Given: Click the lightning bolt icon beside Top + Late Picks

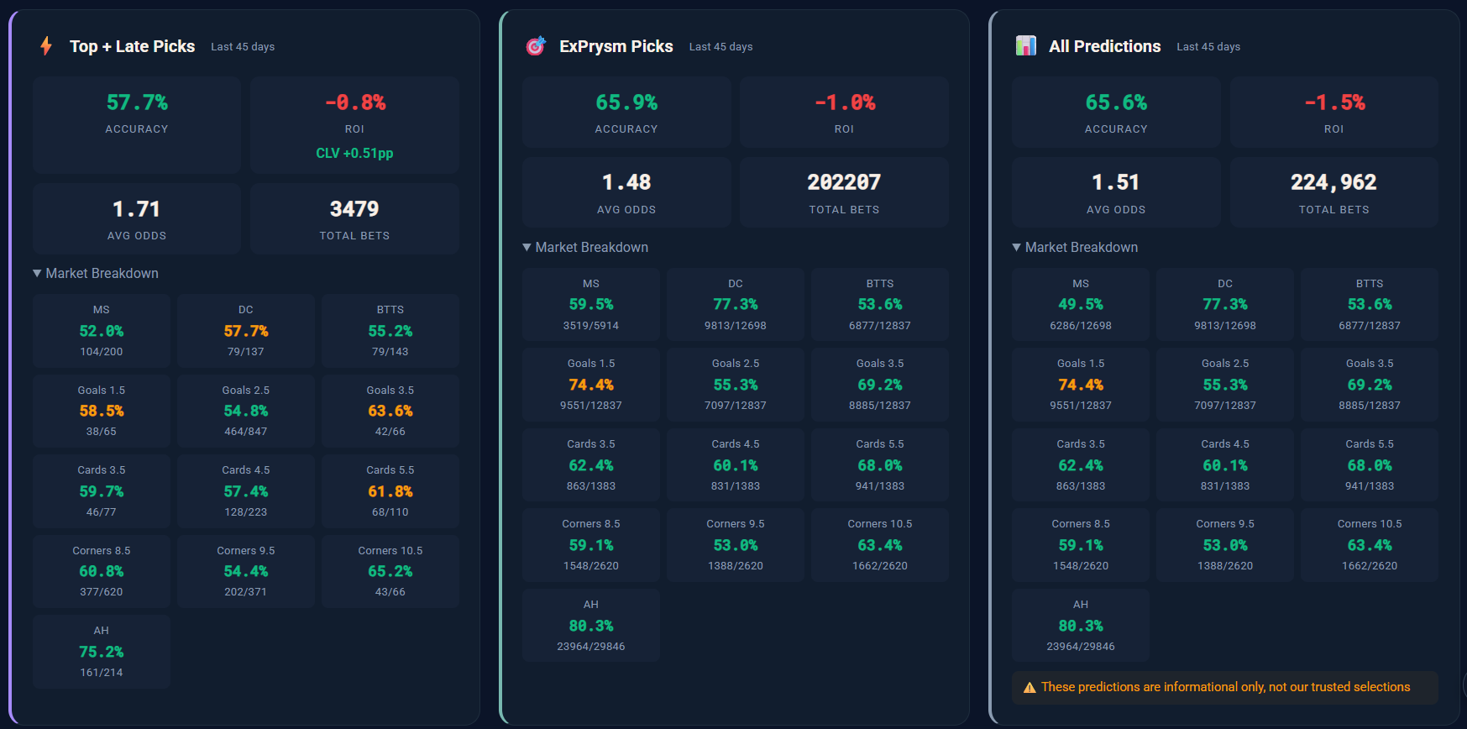Looking at the screenshot, I should coord(46,46).
